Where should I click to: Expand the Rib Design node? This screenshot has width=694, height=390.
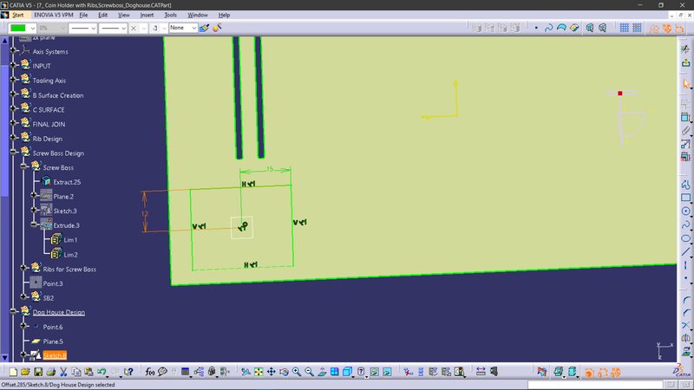point(13,138)
